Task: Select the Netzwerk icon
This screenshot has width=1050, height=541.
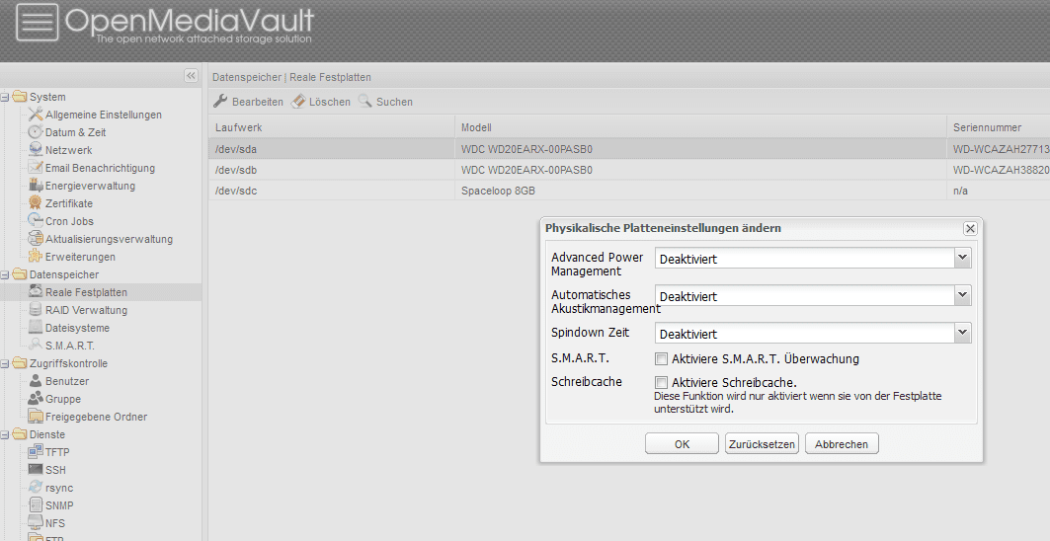Action: [x=36, y=150]
